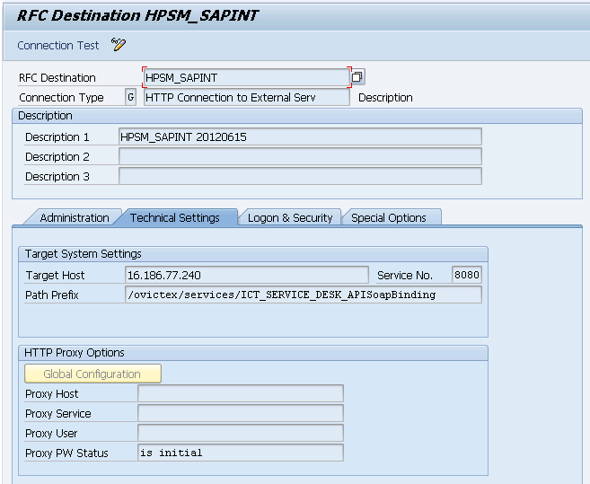Toggle display/change mode pencil icon
590x484 pixels.
(x=119, y=45)
